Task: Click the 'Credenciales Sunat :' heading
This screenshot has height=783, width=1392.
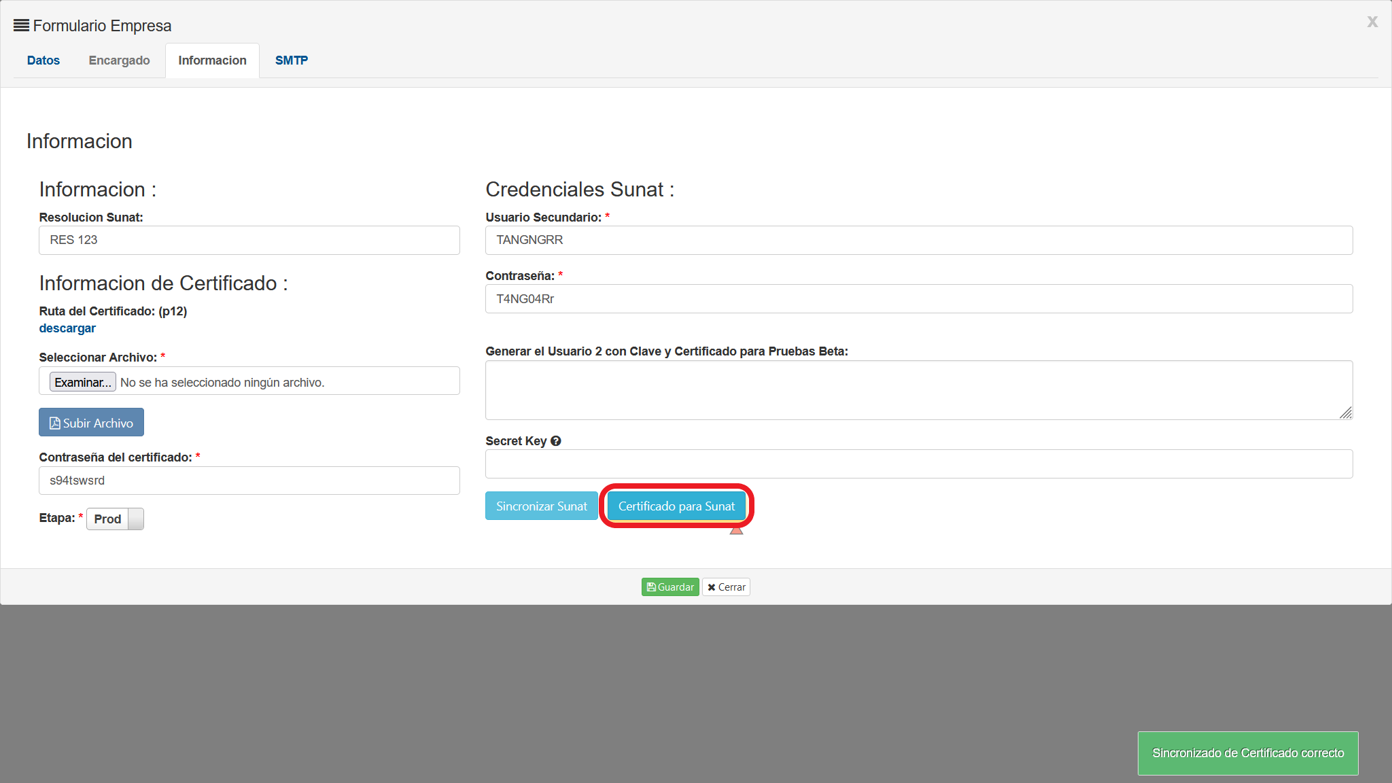Action: click(580, 190)
